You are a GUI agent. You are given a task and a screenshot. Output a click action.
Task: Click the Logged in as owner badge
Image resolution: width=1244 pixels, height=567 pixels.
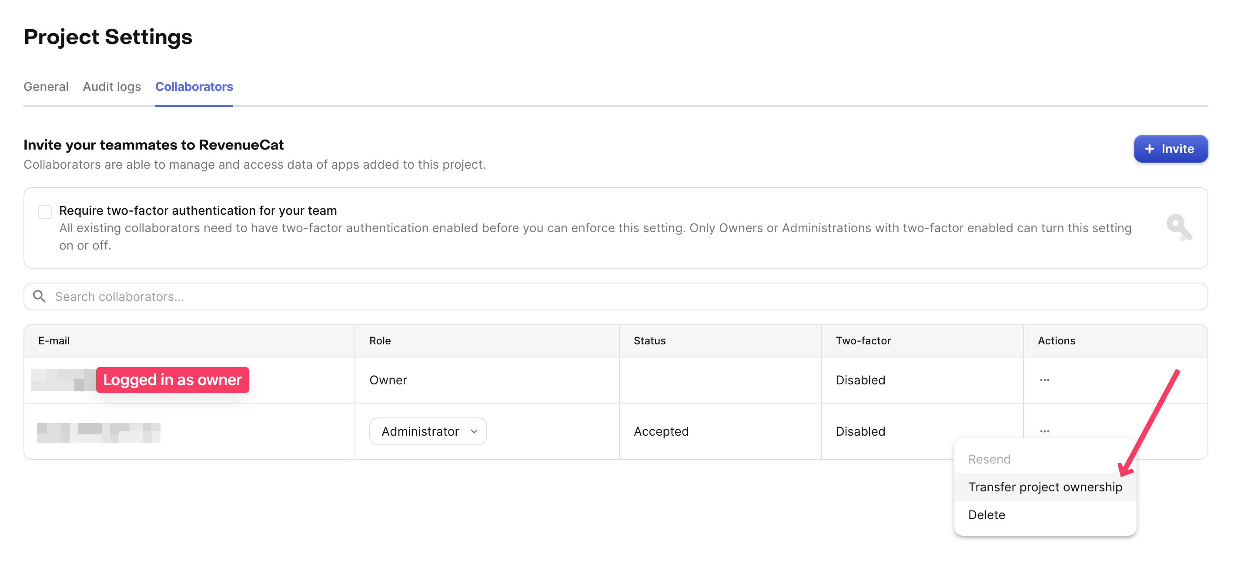click(x=172, y=380)
